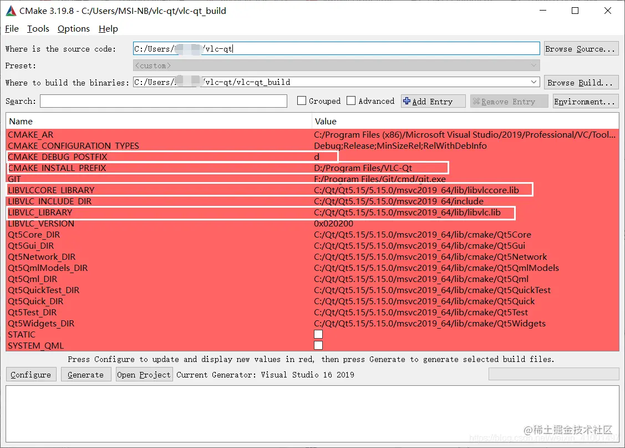Open the Options menu
625x448 pixels.
coord(73,29)
